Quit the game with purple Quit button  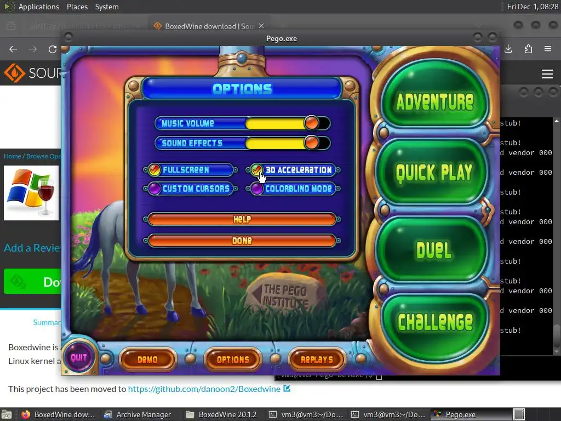coord(79,357)
